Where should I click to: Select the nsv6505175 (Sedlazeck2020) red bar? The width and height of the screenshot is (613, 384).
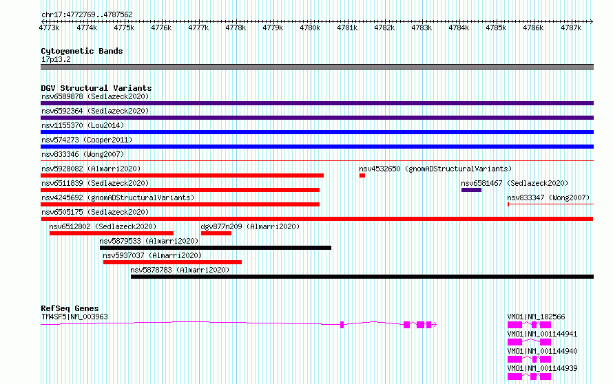click(317, 219)
